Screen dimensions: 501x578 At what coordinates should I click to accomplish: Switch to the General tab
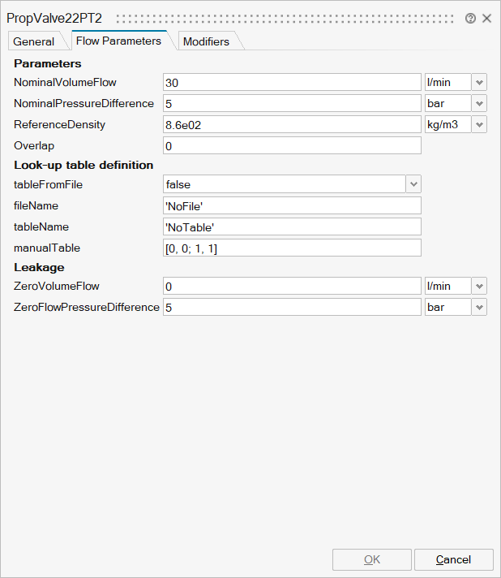pyautogui.click(x=34, y=41)
